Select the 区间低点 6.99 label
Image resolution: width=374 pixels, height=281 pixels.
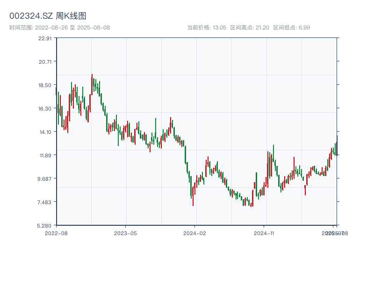[291, 28]
